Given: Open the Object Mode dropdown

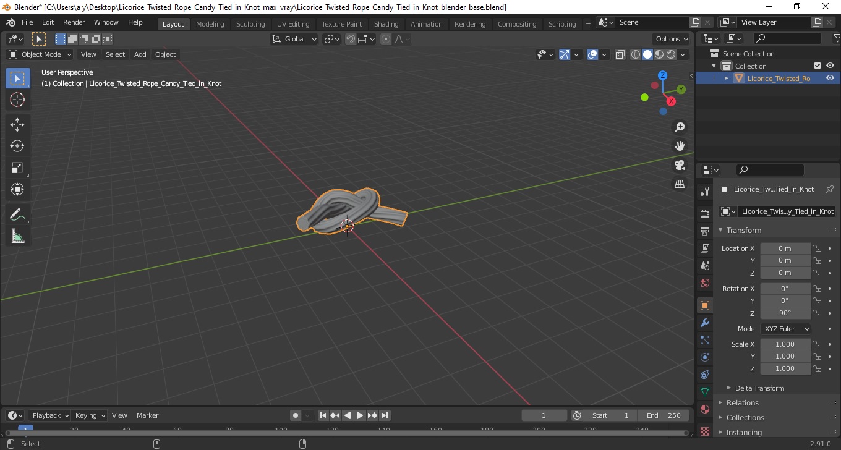Looking at the screenshot, I should (x=40, y=54).
